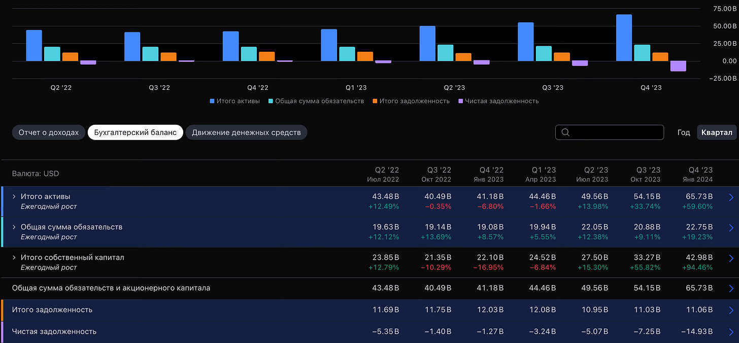Select the Год period button
This screenshot has width=739, height=343.
tap(684, 132)
